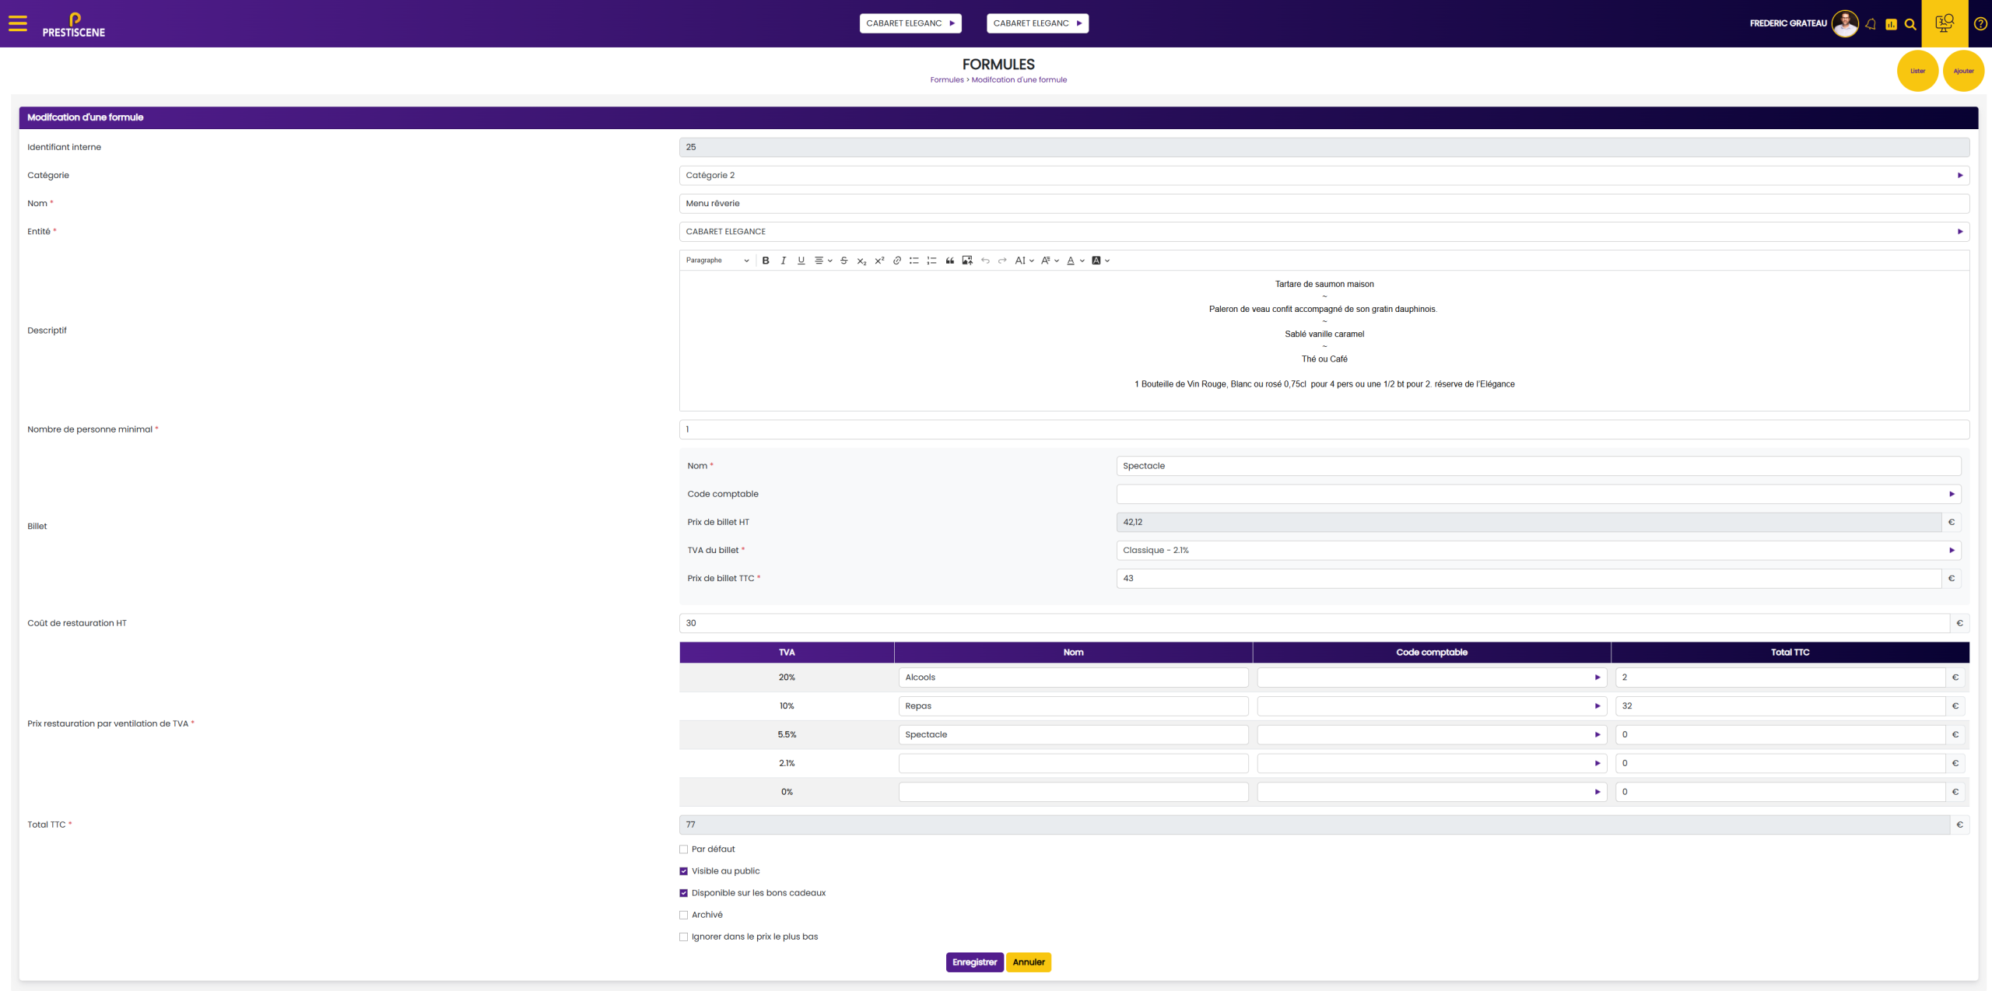The image size is (1992, 991).
Task: Open the Formules breadcrumb link
Action: click(946, 80)
